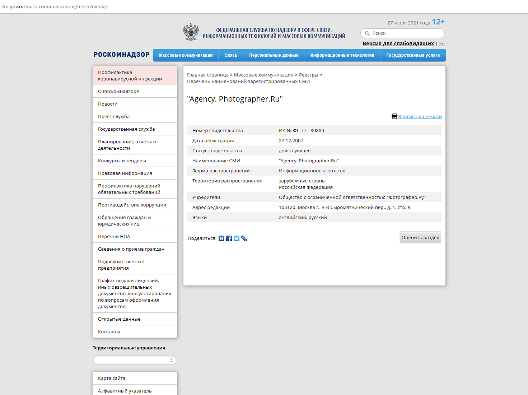528x395 pixels.
Task: Select status value действующее
Action: coord(295,150)
